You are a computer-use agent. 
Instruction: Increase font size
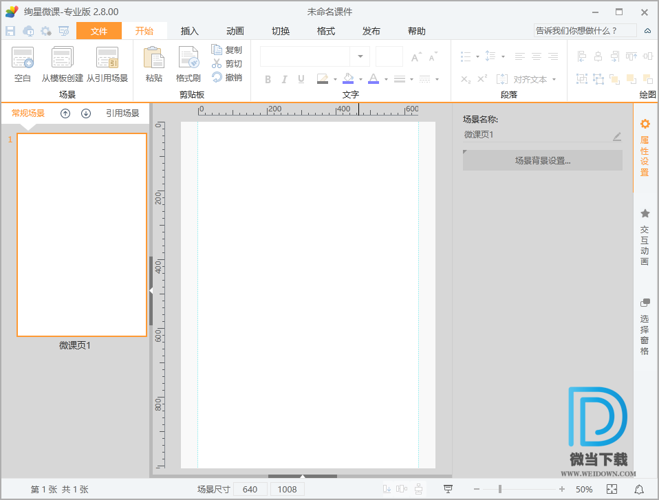tap(416, 57)
